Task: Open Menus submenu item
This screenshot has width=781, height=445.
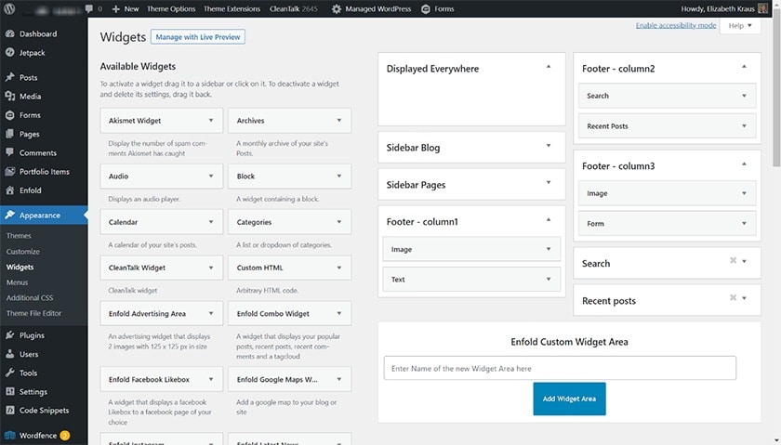Action: tap(17, 282)
